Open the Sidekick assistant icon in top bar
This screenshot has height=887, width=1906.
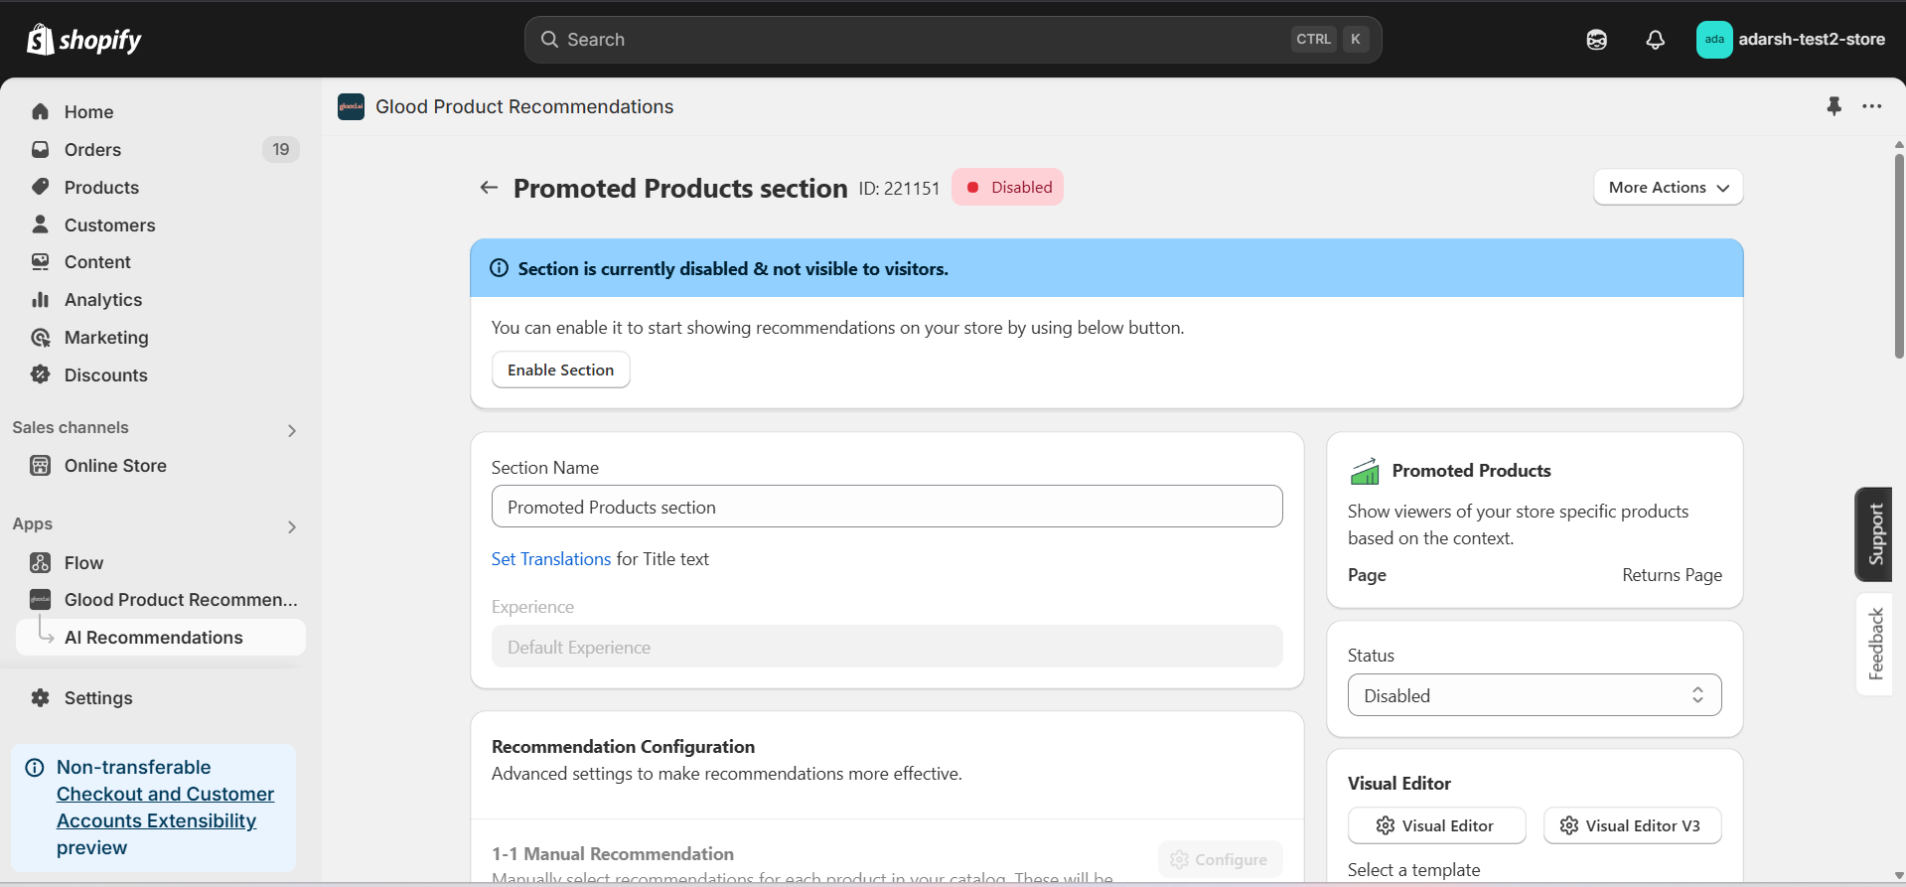(1596, 40)
